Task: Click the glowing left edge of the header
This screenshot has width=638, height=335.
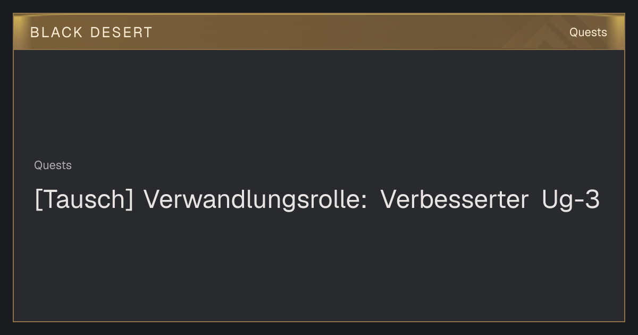Action: [x=18, y=32]
